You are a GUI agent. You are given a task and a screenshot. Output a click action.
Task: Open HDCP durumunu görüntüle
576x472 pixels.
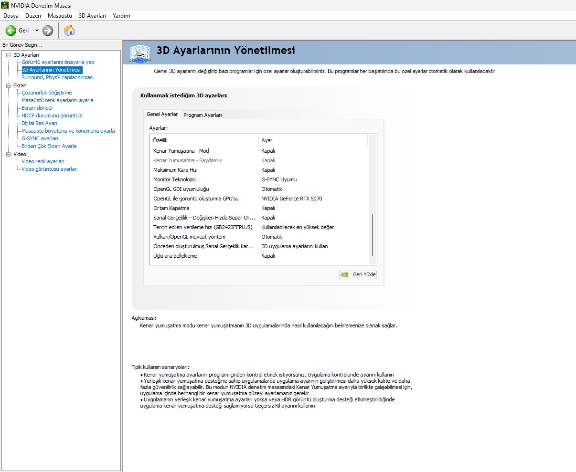click(52, 115)
